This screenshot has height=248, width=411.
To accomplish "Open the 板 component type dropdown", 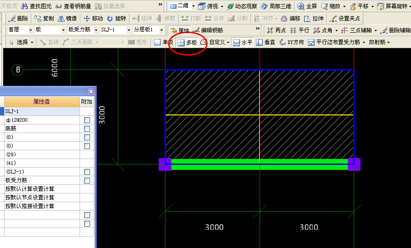I will (63, 30).
